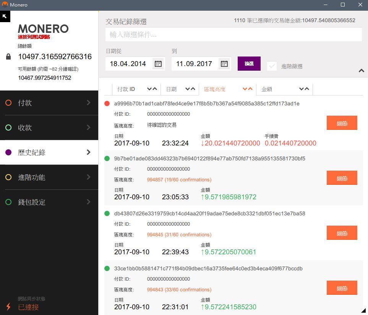368x315 pixels.
Task: Click the top-left arrow icon
Action: (x=5, y=16)
